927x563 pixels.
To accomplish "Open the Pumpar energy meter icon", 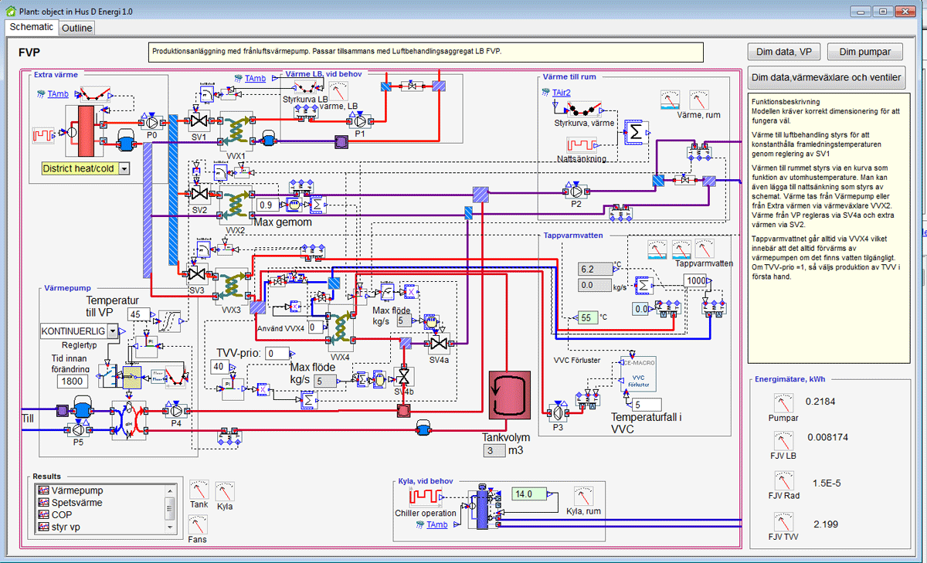I will pyautogui.click(x=784, y=405).
